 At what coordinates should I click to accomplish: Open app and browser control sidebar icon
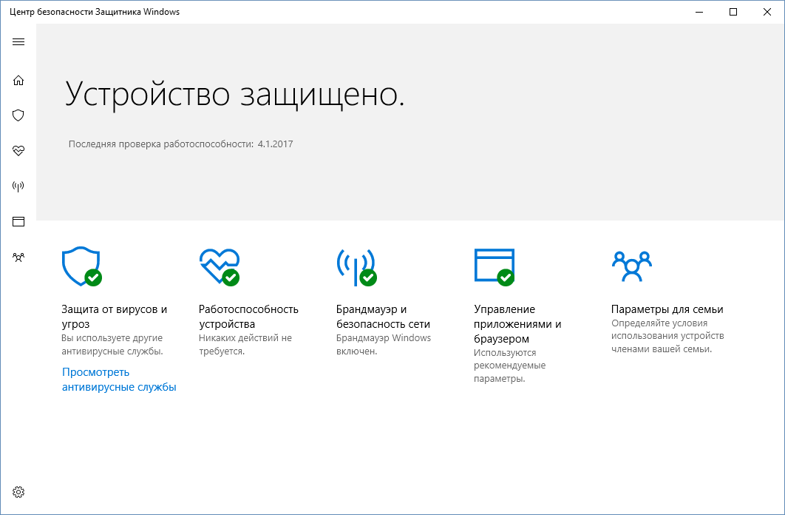click(18, 221)
